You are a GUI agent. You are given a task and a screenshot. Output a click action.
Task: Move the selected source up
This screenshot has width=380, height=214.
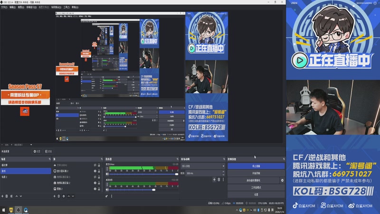pos(68,196)
